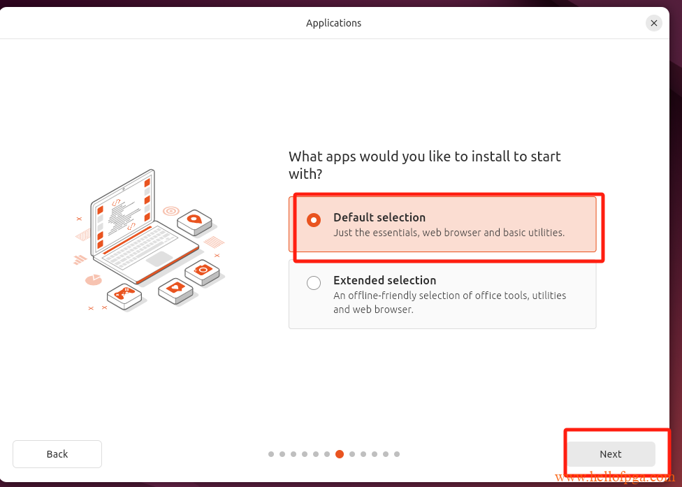Click the highlighted orange progress dot
This screenshot has height=487, width=682.
(340, 454)
